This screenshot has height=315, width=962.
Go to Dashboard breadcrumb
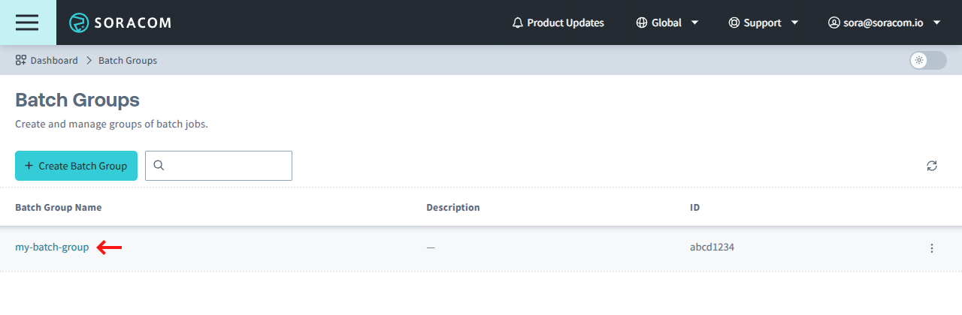tap(47, 60)
